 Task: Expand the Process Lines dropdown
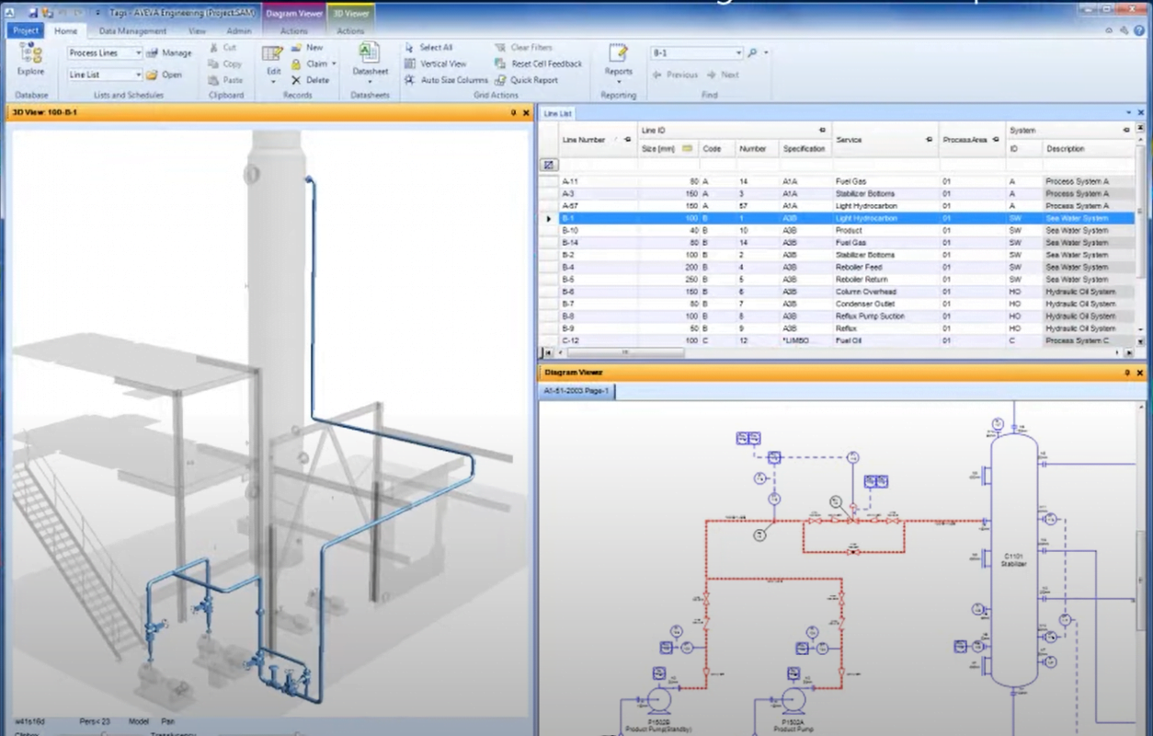pos(138,53)
